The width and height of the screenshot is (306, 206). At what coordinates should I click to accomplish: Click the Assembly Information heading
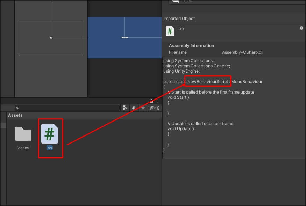click(191, 46)
